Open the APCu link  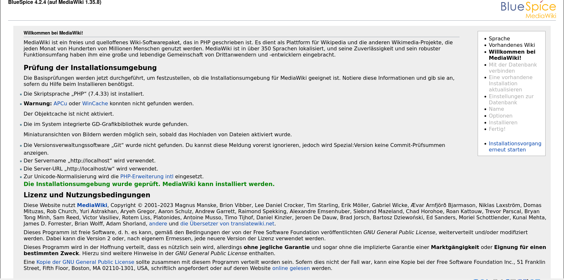click(60, 104)
